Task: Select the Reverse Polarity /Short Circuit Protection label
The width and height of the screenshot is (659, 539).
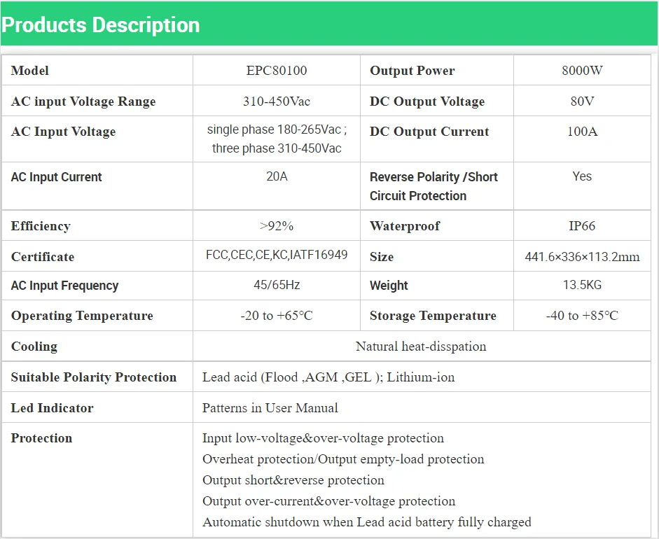Action: tap(433, 186)
